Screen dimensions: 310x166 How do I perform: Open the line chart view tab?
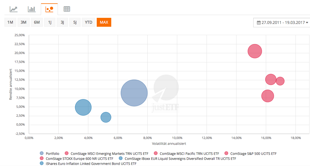coord(14,9)
